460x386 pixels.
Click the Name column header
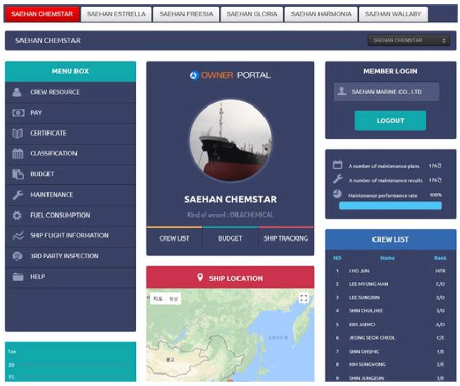pyautogui.click(x=387, y=258)
